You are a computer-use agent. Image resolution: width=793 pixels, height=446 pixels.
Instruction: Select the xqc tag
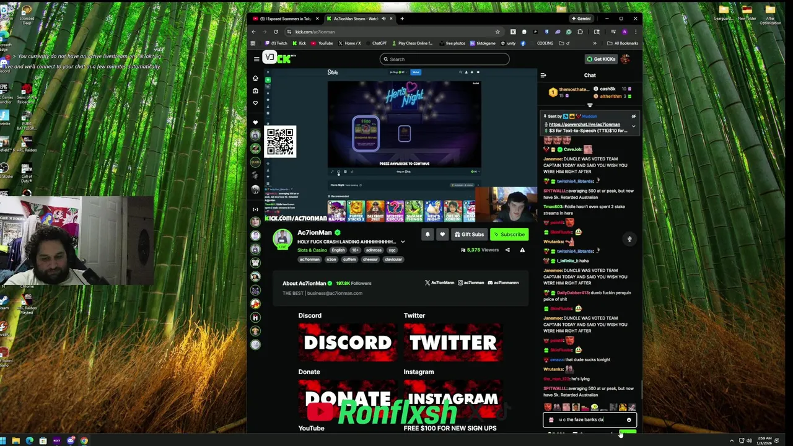pyautogui.click(x=392, y=250)
